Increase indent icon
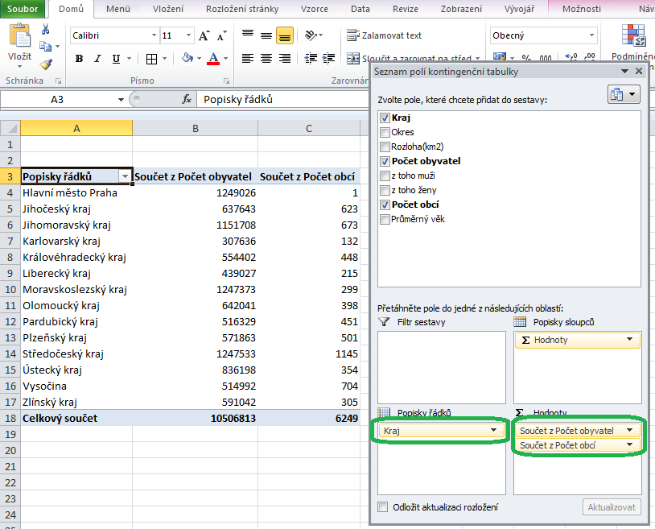The height and width of the screenshot is (529, 655). 329,59
